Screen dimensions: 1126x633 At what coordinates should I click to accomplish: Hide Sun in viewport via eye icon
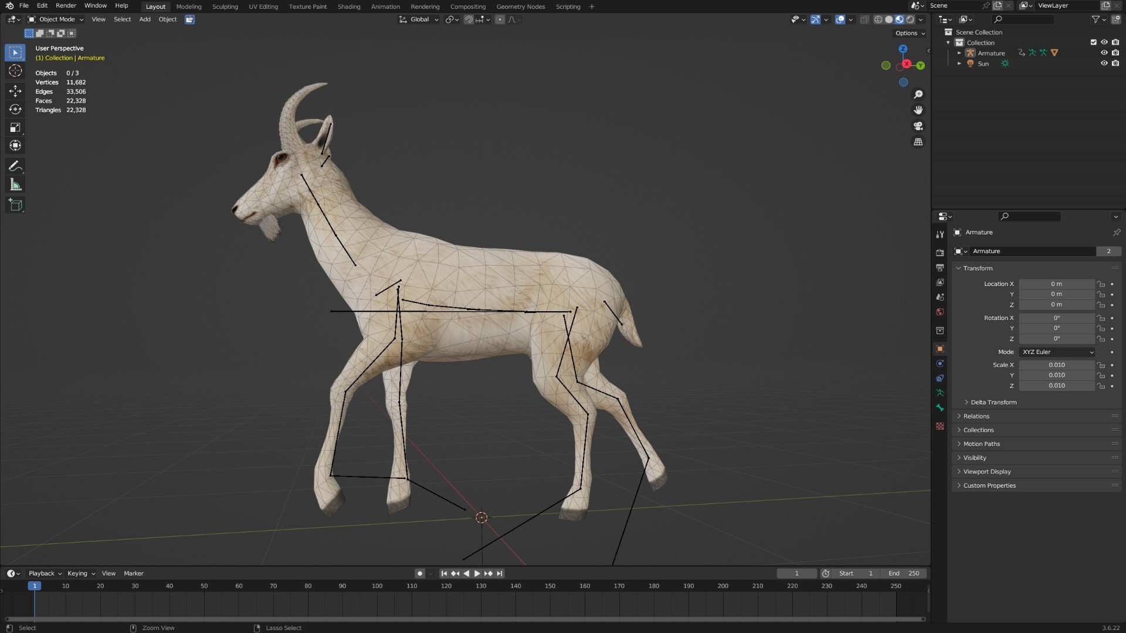1104,63
